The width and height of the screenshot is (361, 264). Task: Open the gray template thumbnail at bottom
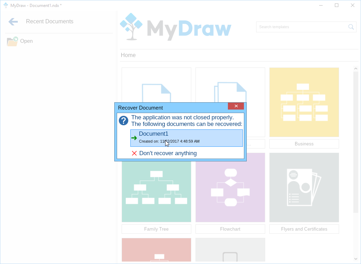(x=230, y=250)
